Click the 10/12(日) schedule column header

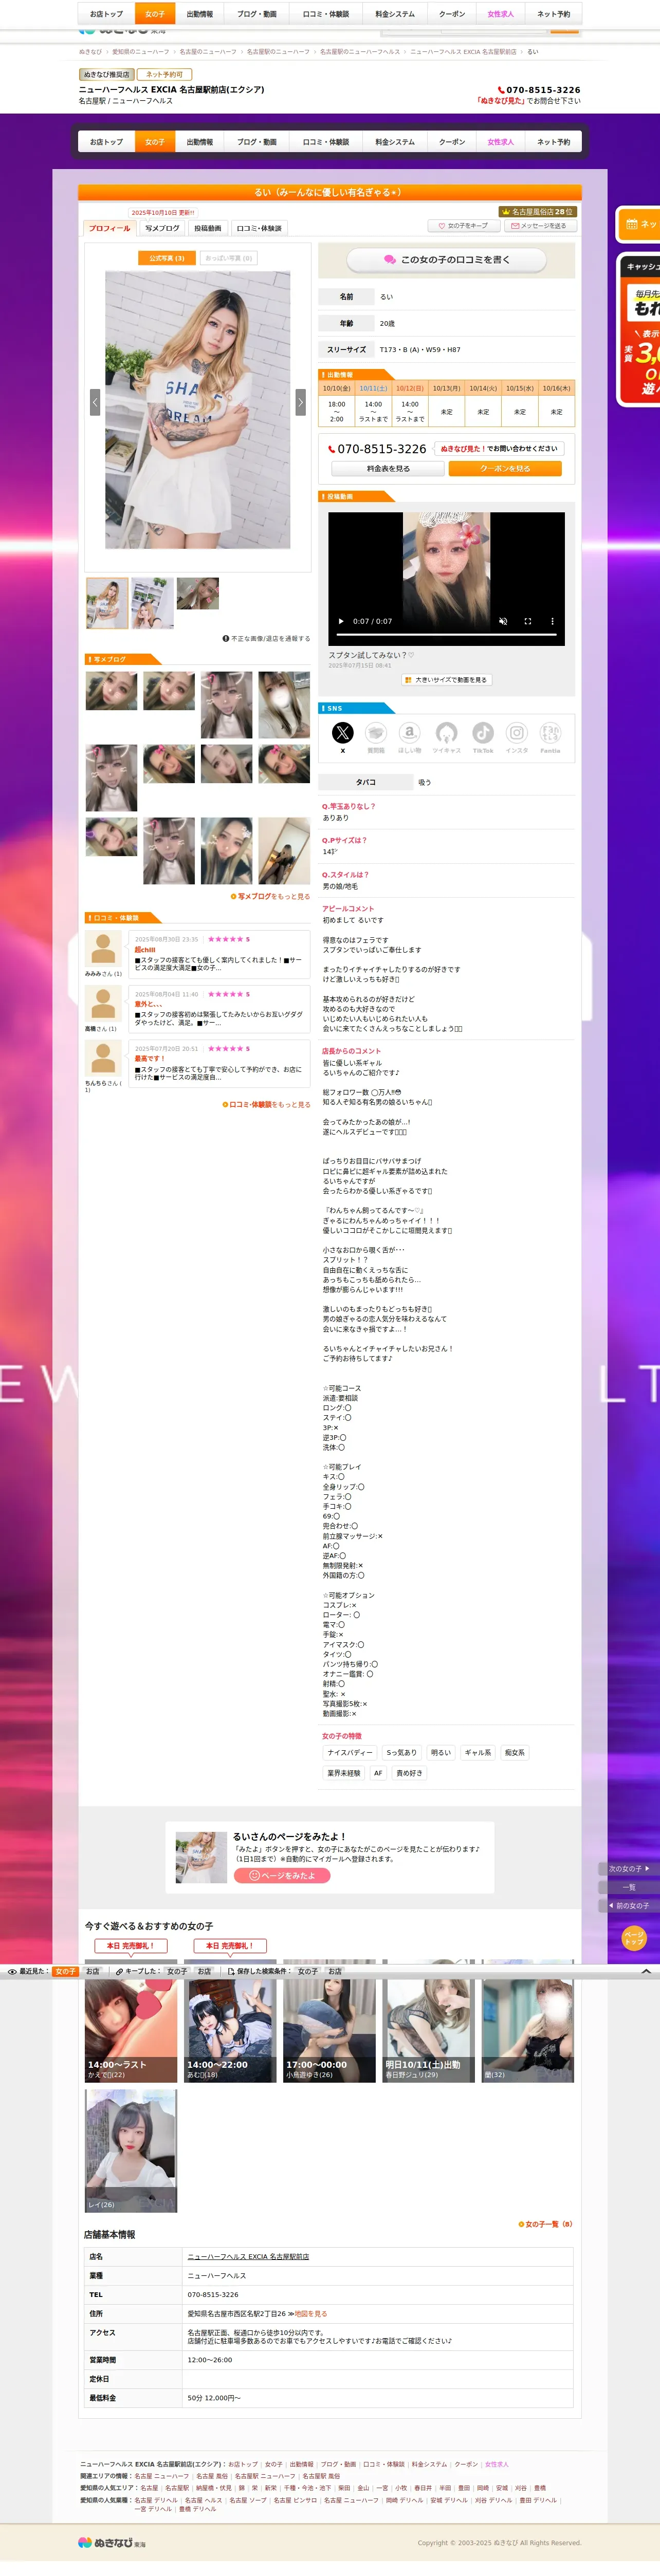click(410, 388)
